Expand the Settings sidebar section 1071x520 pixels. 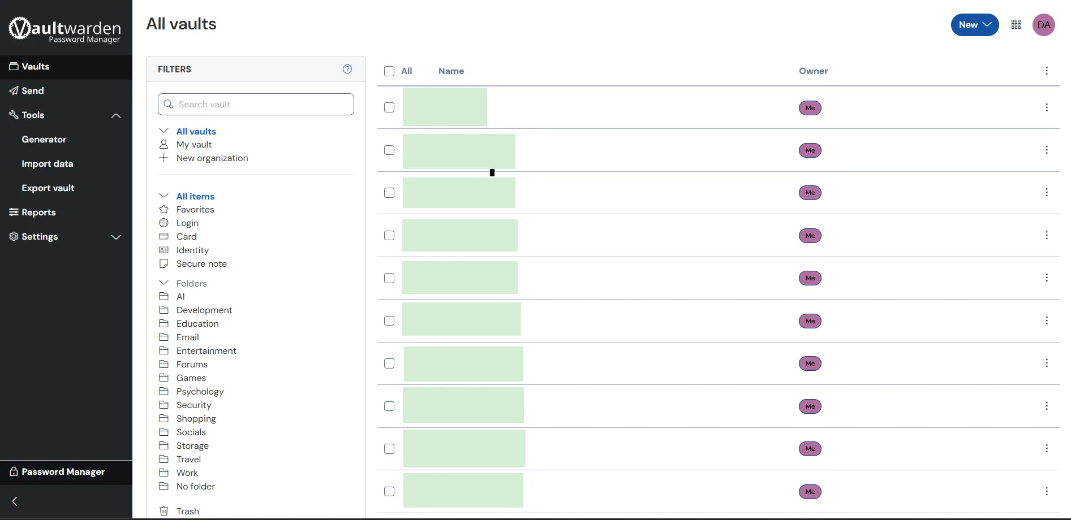[x=116, y=237]
